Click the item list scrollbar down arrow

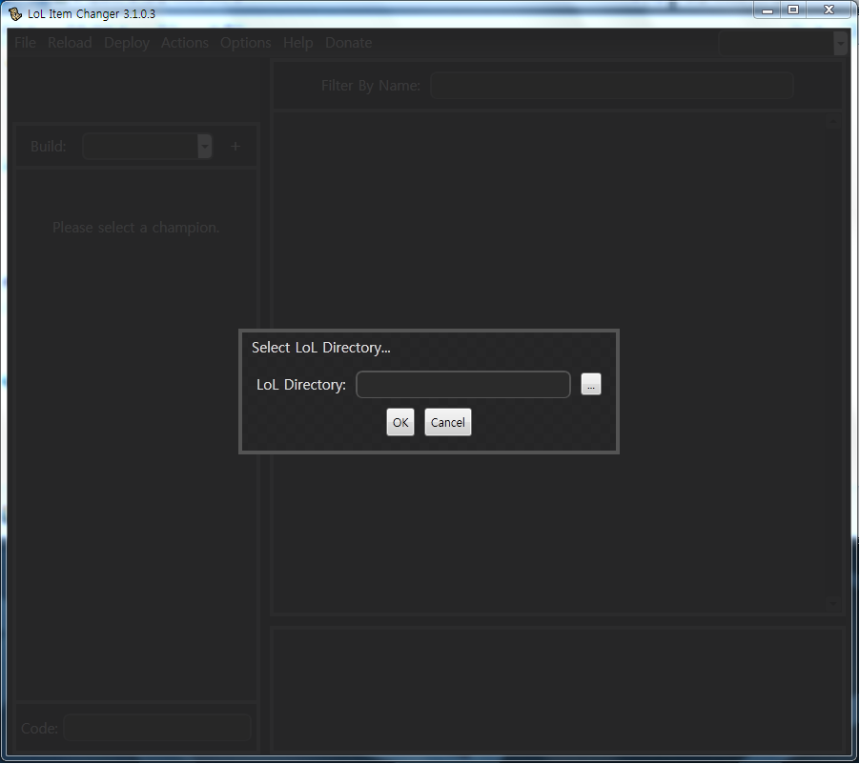point(833,603)
